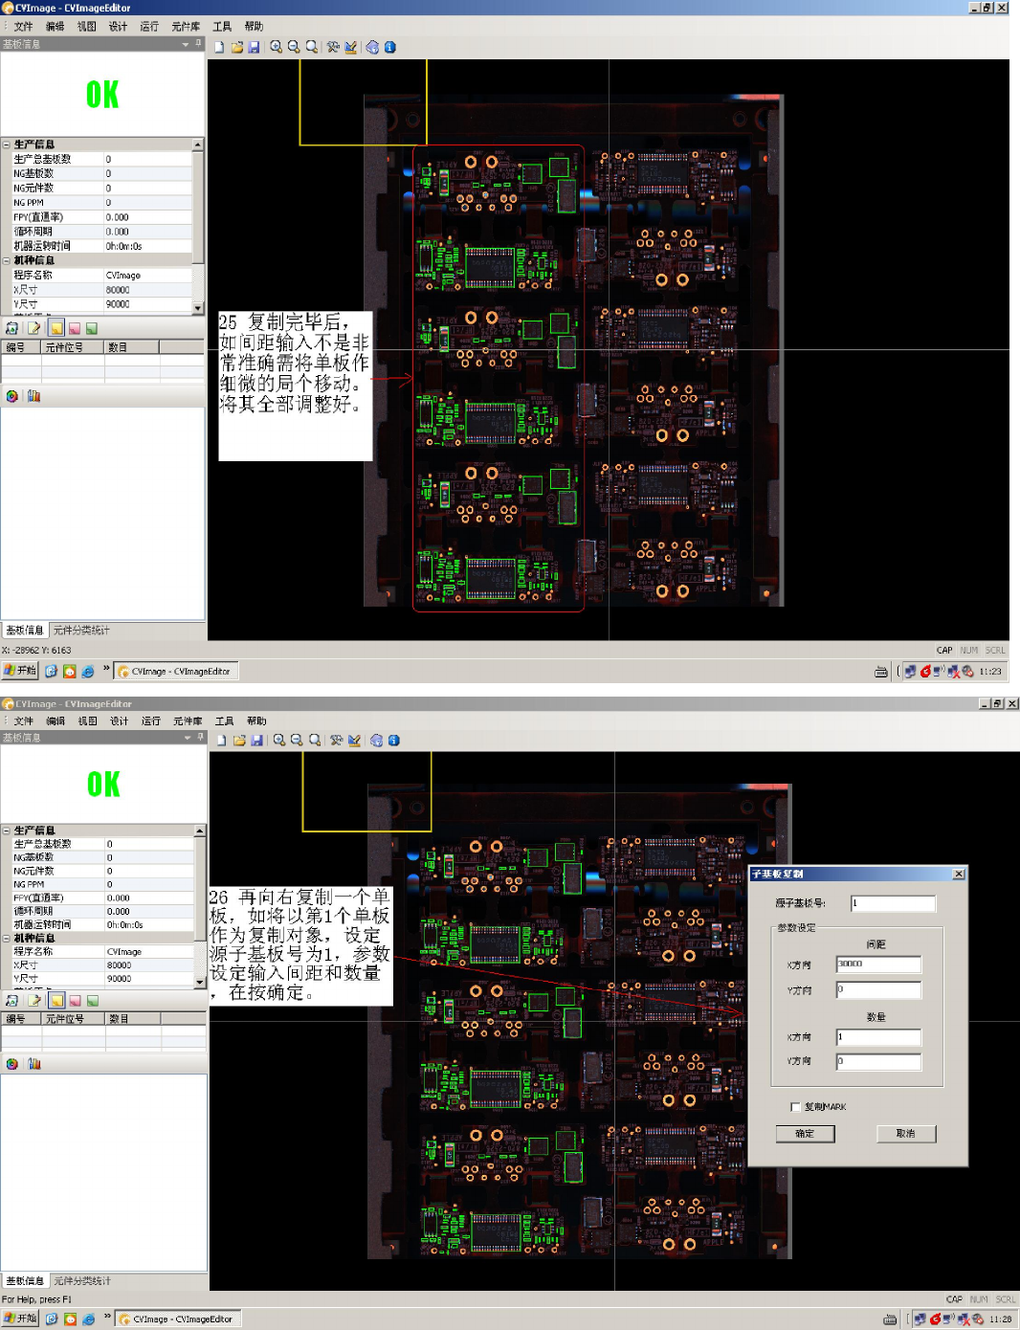Click color wheel icon in upper window

[x=11, y=396]
